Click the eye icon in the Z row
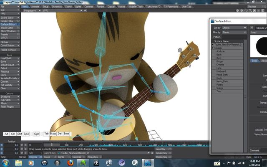Image resolution: width=267 pixels, height=167 pixels. [22, 153]
